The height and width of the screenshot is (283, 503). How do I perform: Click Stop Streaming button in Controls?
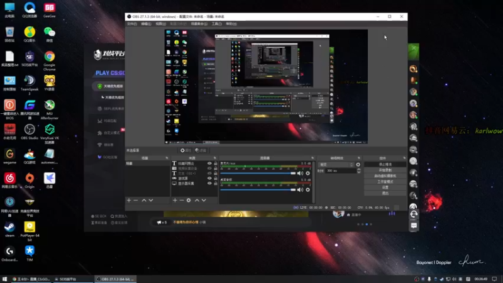(x=385, y=164)
